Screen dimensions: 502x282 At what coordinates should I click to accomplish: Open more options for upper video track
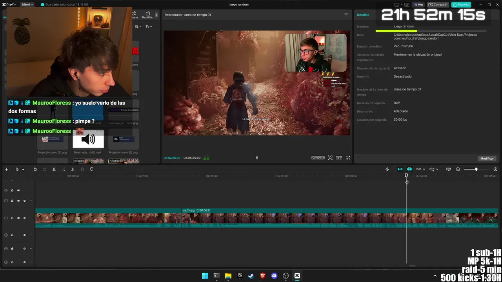coord(31,201)
